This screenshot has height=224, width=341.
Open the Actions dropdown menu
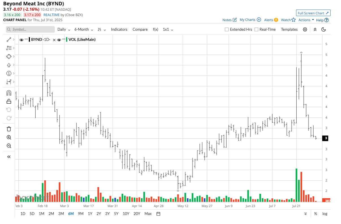click(306, 20)
